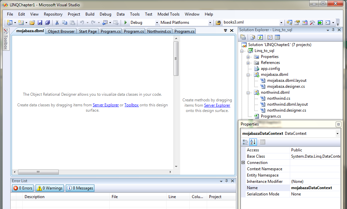Viewport: 347px width, 209px height.
Task: Open the Toolbox hammer and wrench icon
Action: pos(312,23)
